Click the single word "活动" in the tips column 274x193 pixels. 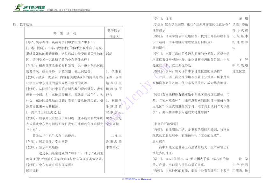point(109,54)
